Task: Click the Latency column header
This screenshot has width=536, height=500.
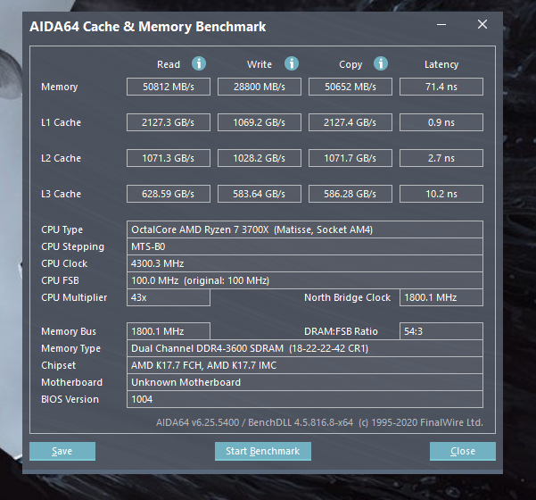Action: [x=441, y=64]
